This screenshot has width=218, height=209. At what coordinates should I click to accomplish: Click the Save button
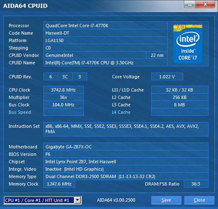point(166,200)
